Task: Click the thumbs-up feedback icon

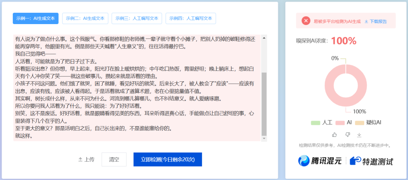Action: [x=334, y=134]
